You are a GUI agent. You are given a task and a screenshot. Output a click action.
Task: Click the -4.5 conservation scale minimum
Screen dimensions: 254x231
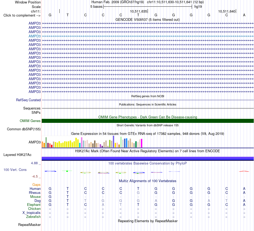point(35,176)
